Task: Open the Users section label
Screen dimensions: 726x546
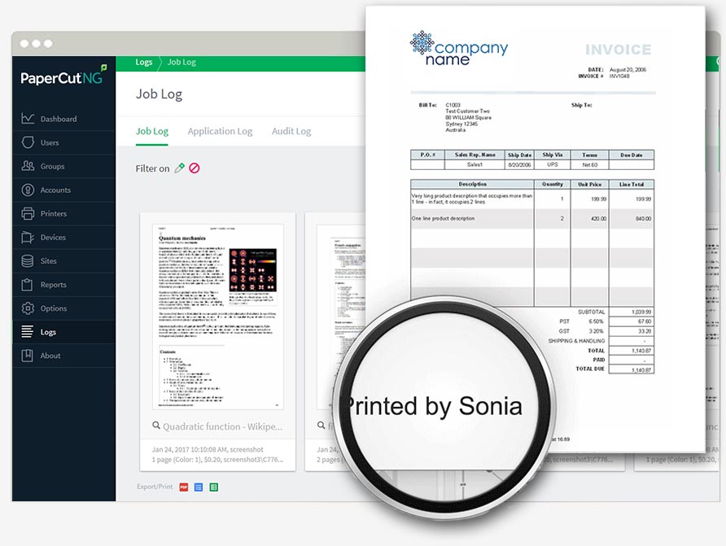Action: click(x=50, y=142)
